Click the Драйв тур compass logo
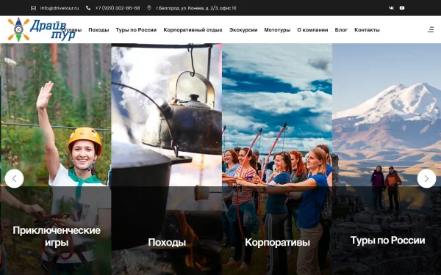The width and height of the screenshot is (441, 275). click(x=41, y=29)
